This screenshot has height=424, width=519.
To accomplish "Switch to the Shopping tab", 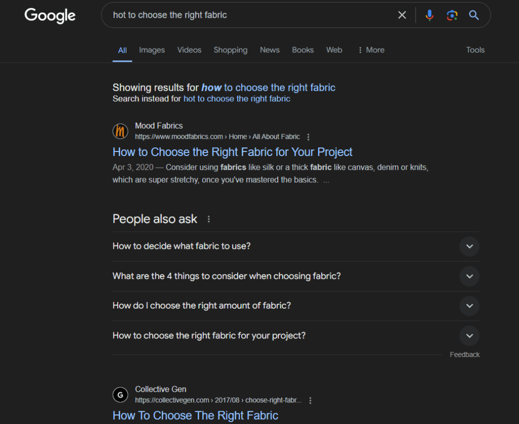I will (x=230, y=50).
